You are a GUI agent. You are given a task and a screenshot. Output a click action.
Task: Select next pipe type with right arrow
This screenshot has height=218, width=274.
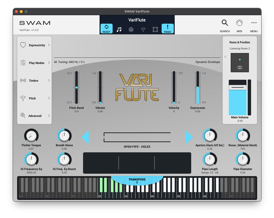click(x=189, y=137)
